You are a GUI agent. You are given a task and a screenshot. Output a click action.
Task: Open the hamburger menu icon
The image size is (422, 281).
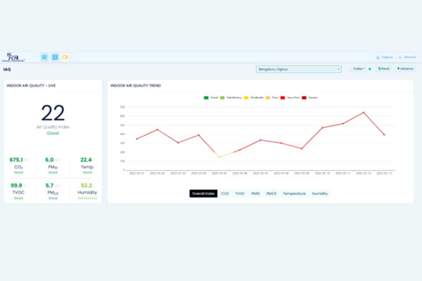tap(44, 57)
